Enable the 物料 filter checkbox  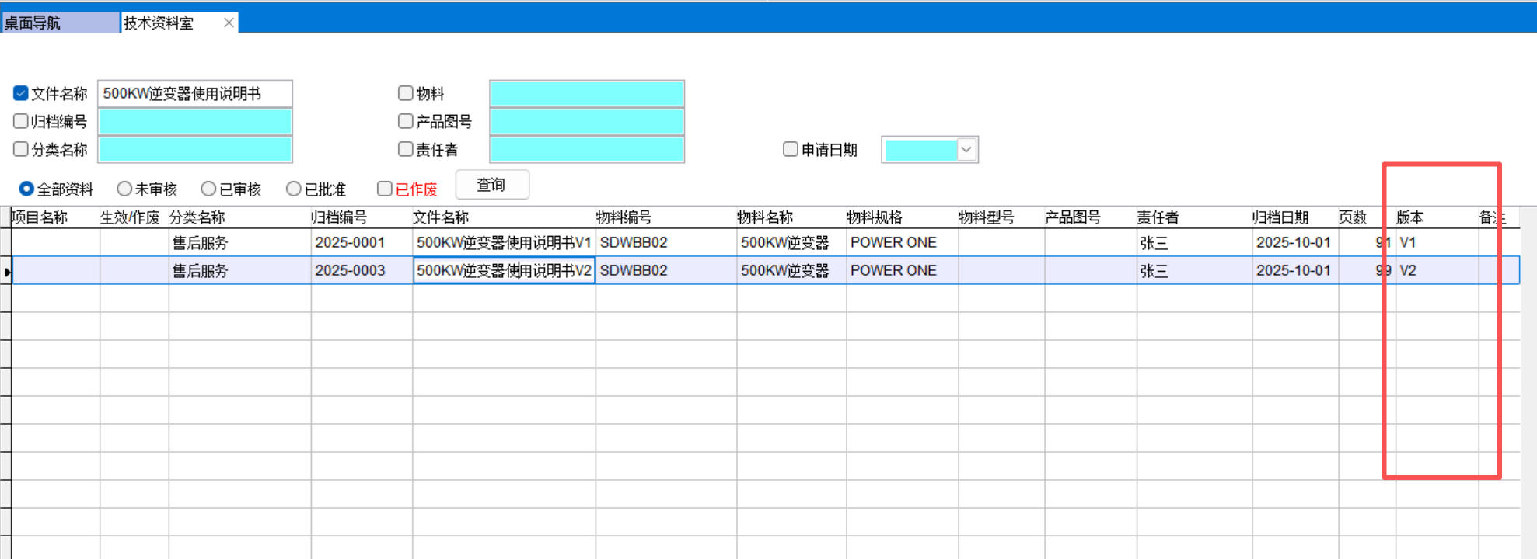click(x=405, y=93)
